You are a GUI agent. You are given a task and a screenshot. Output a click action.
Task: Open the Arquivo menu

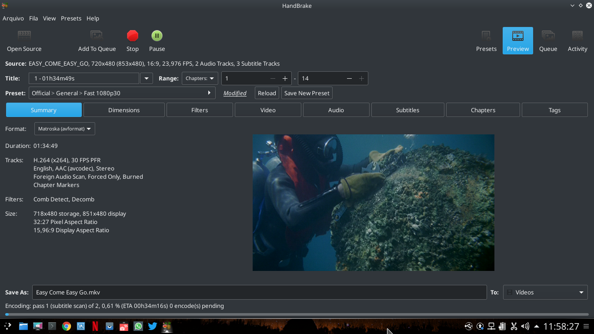click(x=13, y=18)
